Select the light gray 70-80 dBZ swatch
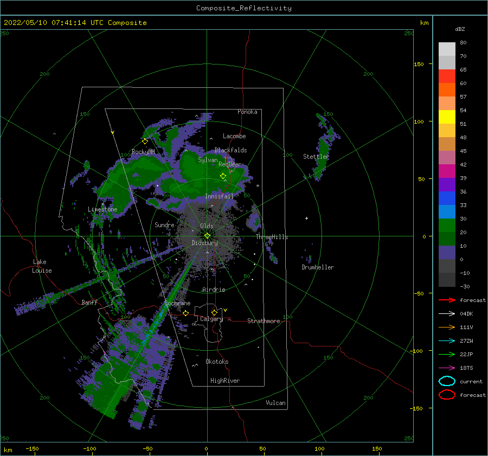The image size is (488, 456). coord(447,49)
